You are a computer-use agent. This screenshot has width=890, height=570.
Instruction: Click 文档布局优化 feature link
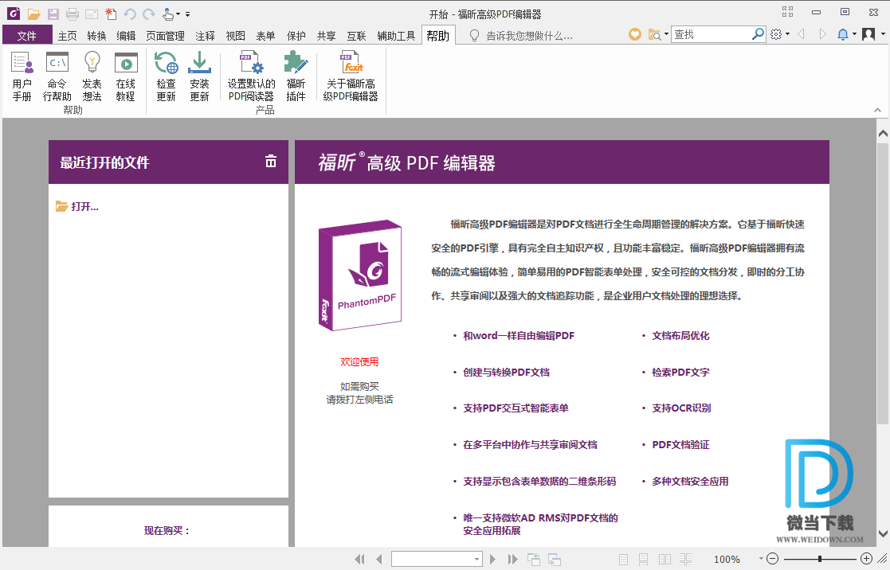[x=680, y=336]
